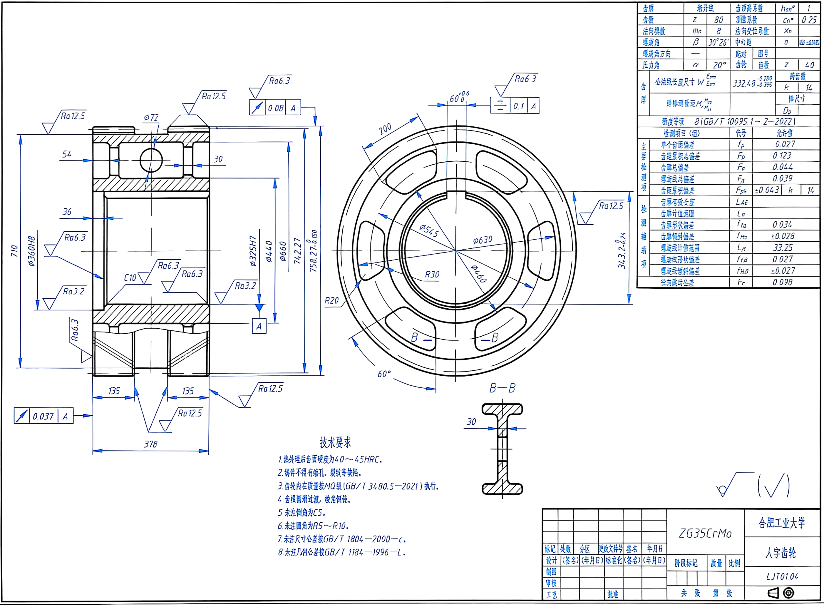Select the C10 chamfer callout

point(130,278)
